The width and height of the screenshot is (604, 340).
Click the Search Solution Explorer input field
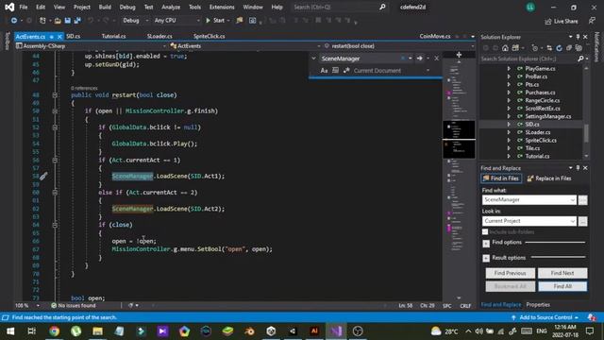[528, 59]
